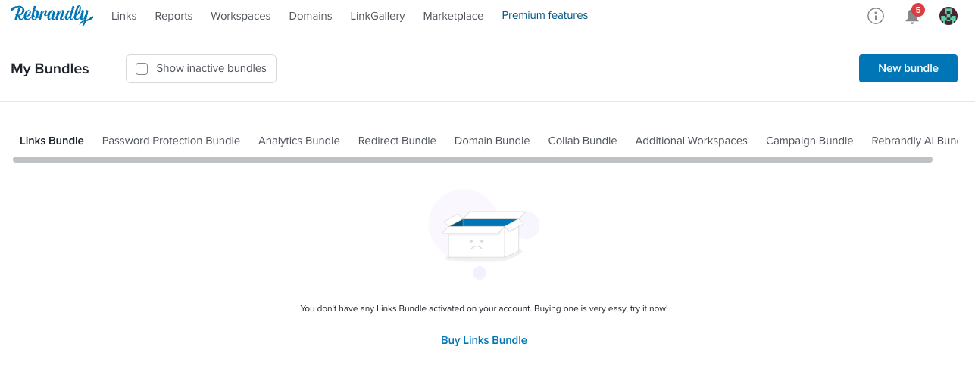Open LinkGallery from top menu

[x=377, y=16]
